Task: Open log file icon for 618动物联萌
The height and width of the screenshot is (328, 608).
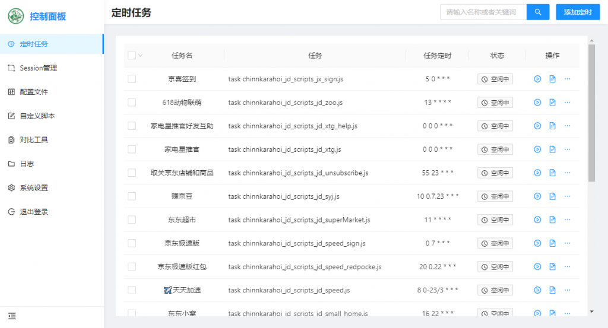Action: 552,103
